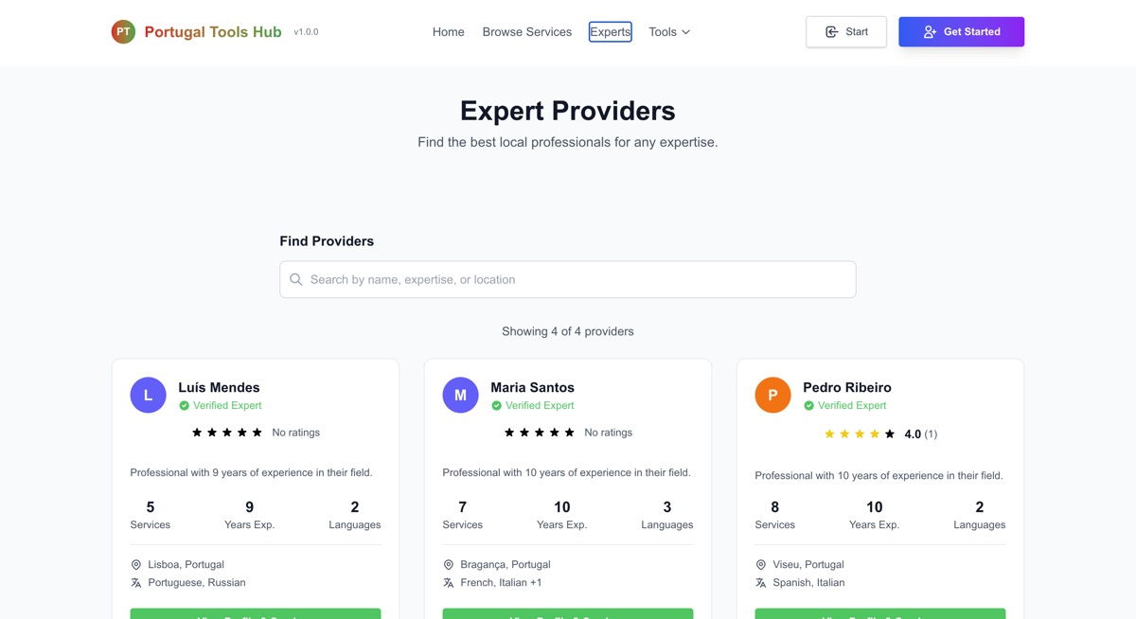The width and height of the screenshot is (1136, 619).
Task: Click the magnifier icon in search box
Action: [x=296, y=279]
